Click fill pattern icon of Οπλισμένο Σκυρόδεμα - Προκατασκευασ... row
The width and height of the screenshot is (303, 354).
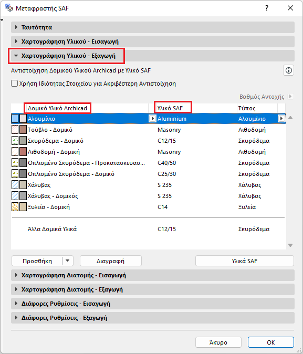point(15,163)
